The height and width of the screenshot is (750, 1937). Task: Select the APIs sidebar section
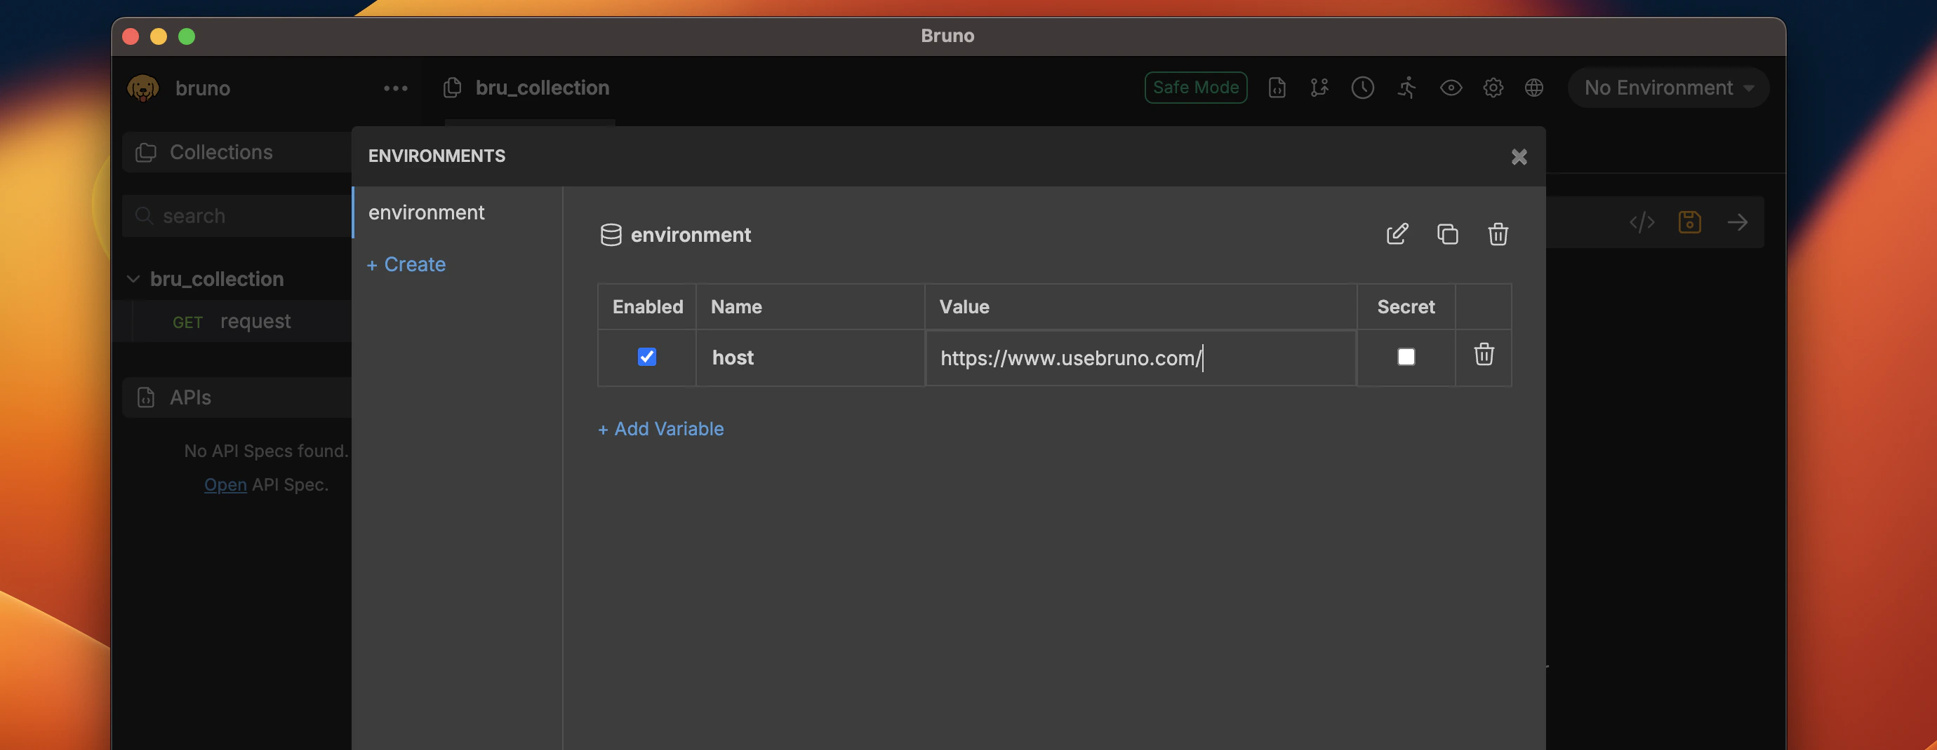click(189, 397)
